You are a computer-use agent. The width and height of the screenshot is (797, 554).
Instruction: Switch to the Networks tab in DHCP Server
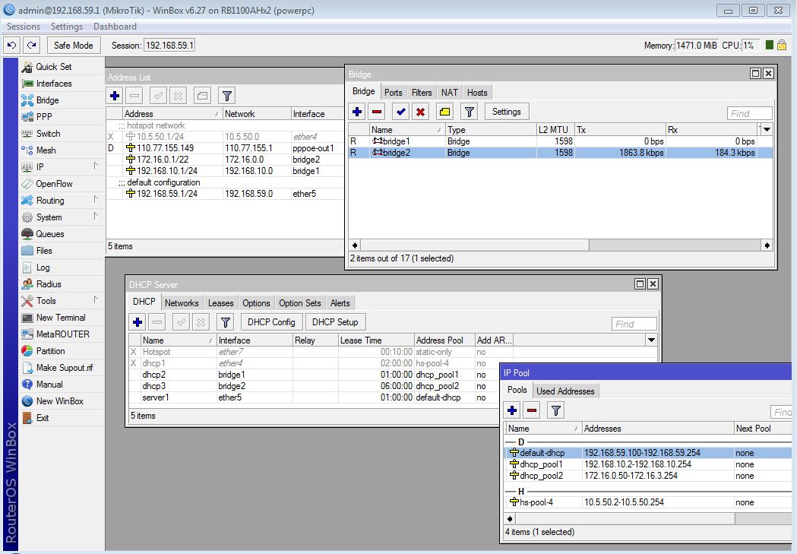click(x=182, y=303)
